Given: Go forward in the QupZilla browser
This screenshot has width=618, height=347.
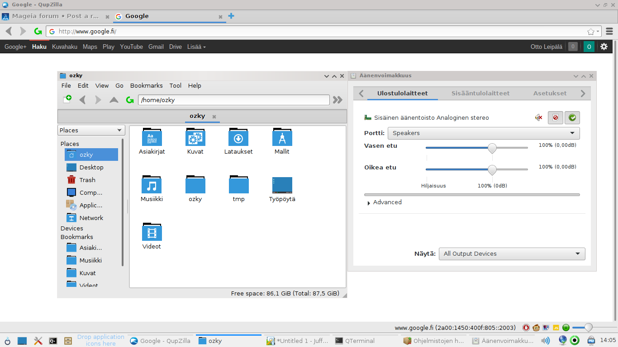Looking at the screenshot, I should [x=23, y=32].
